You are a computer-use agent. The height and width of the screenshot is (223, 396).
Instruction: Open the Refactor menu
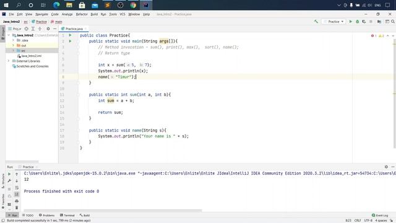tap(82, 14)
